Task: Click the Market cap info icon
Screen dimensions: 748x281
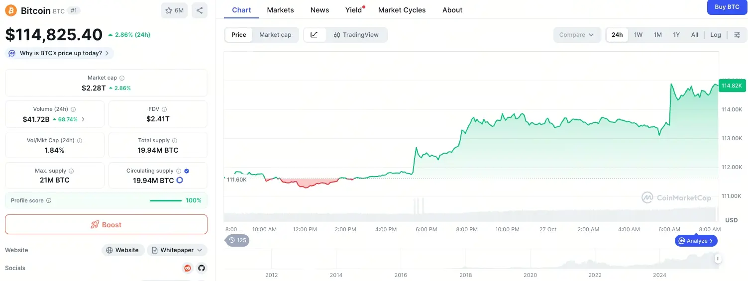Action: tap(122, 78)
